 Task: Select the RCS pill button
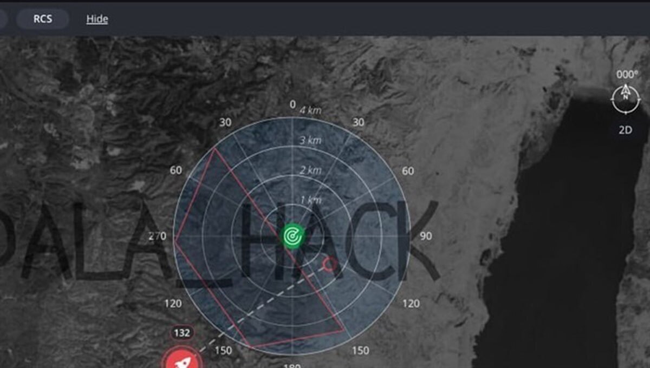(42, 18)
